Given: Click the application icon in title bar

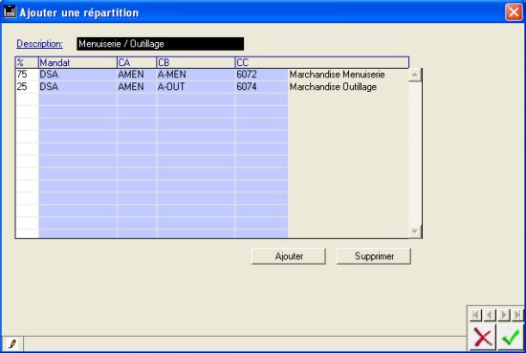Looking at the screenshot, I should click(10, 11).
